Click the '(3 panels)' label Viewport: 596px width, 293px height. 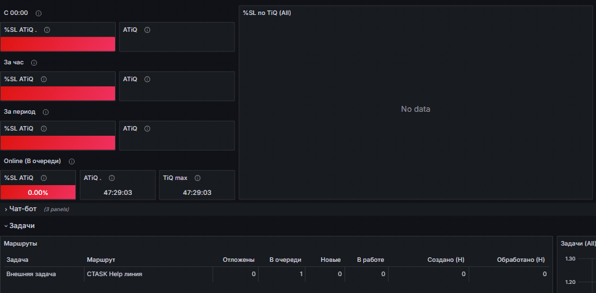click(57, 209)
